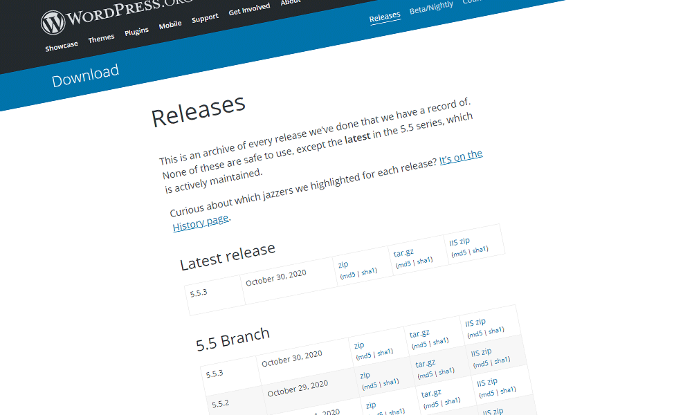
Task: Select version 5.5.3 in 5.5 Branch table
Action: [215, 373]
